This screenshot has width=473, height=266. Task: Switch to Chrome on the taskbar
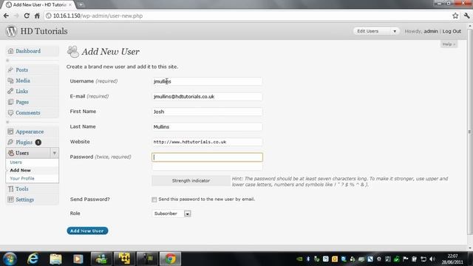point(170,259)
